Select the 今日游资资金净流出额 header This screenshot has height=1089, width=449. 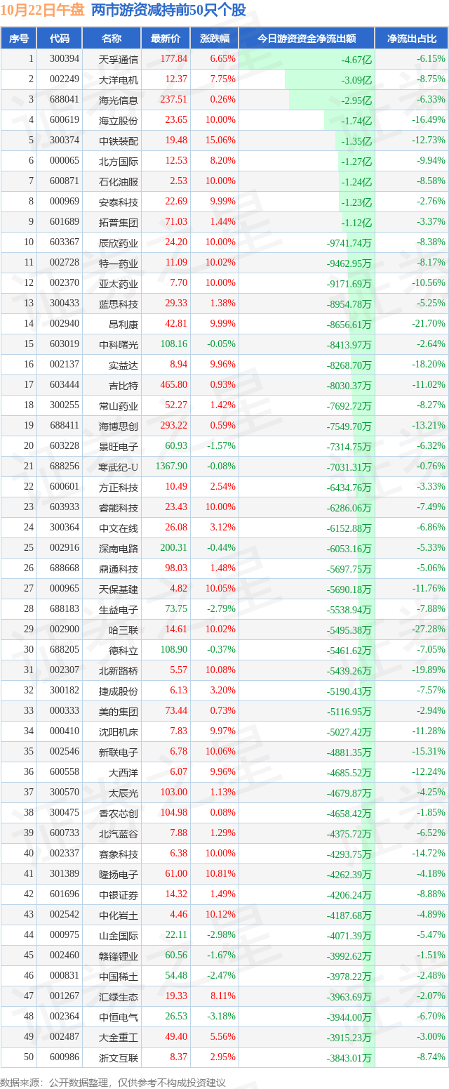coord(307,39)
